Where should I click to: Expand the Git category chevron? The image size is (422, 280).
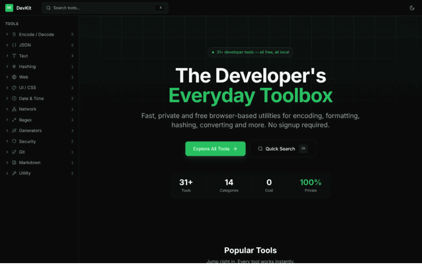pyautogui.click(x=7, y=152)
